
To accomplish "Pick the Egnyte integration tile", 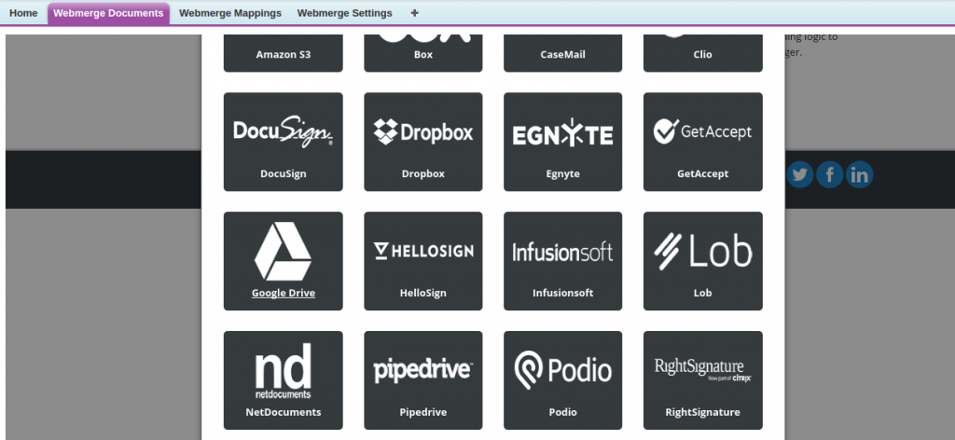I will (562, 142).
